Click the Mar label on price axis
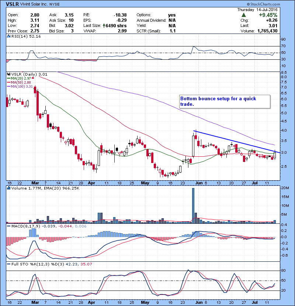This screenshot has width=295, height=306. (35, 183)
